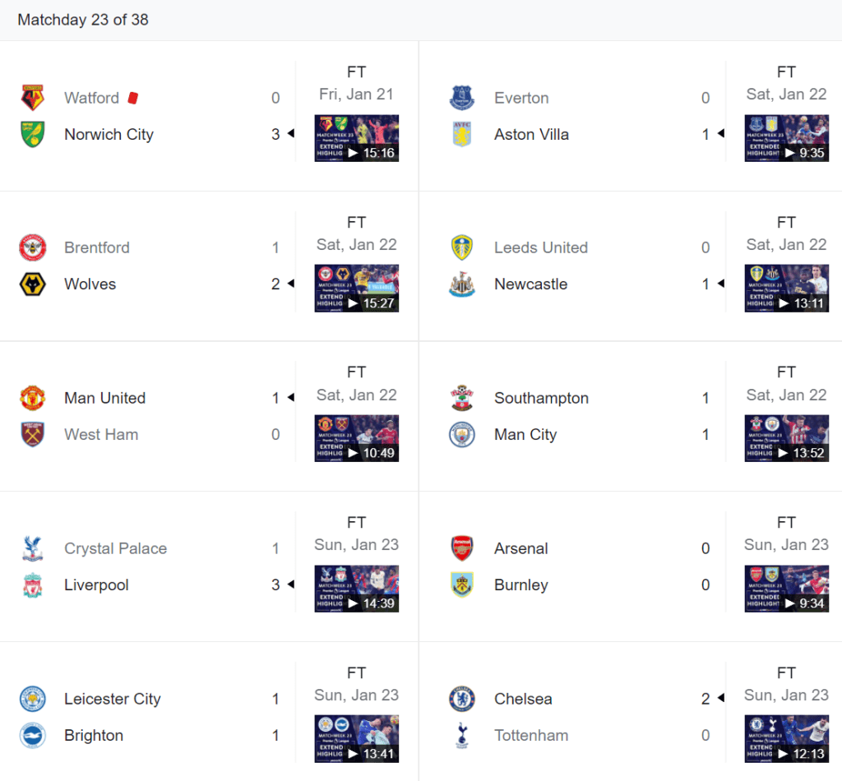Viewport: 842px width, 781px height.
Task: Click the Wolves wolf-head crest
Action: coord(33,284)
